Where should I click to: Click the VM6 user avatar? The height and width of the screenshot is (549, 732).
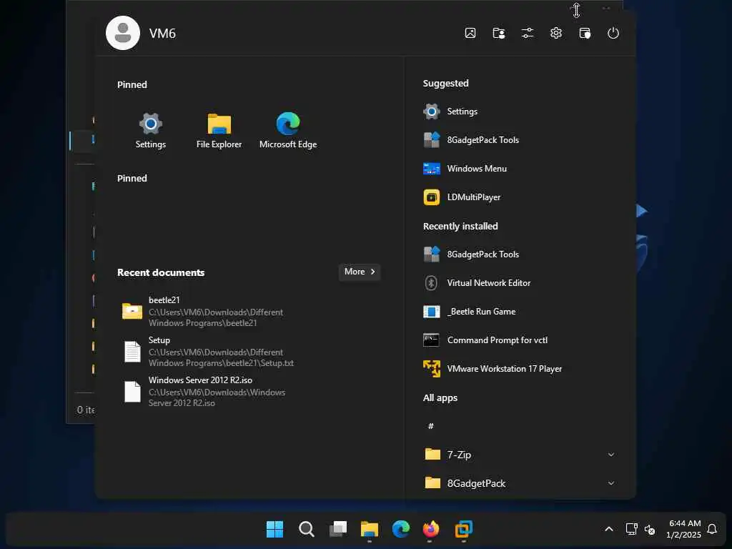tap(123, 33)
